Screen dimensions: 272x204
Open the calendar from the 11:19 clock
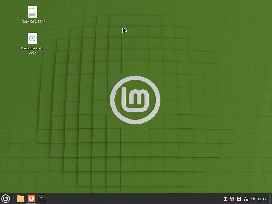(262, 199)
